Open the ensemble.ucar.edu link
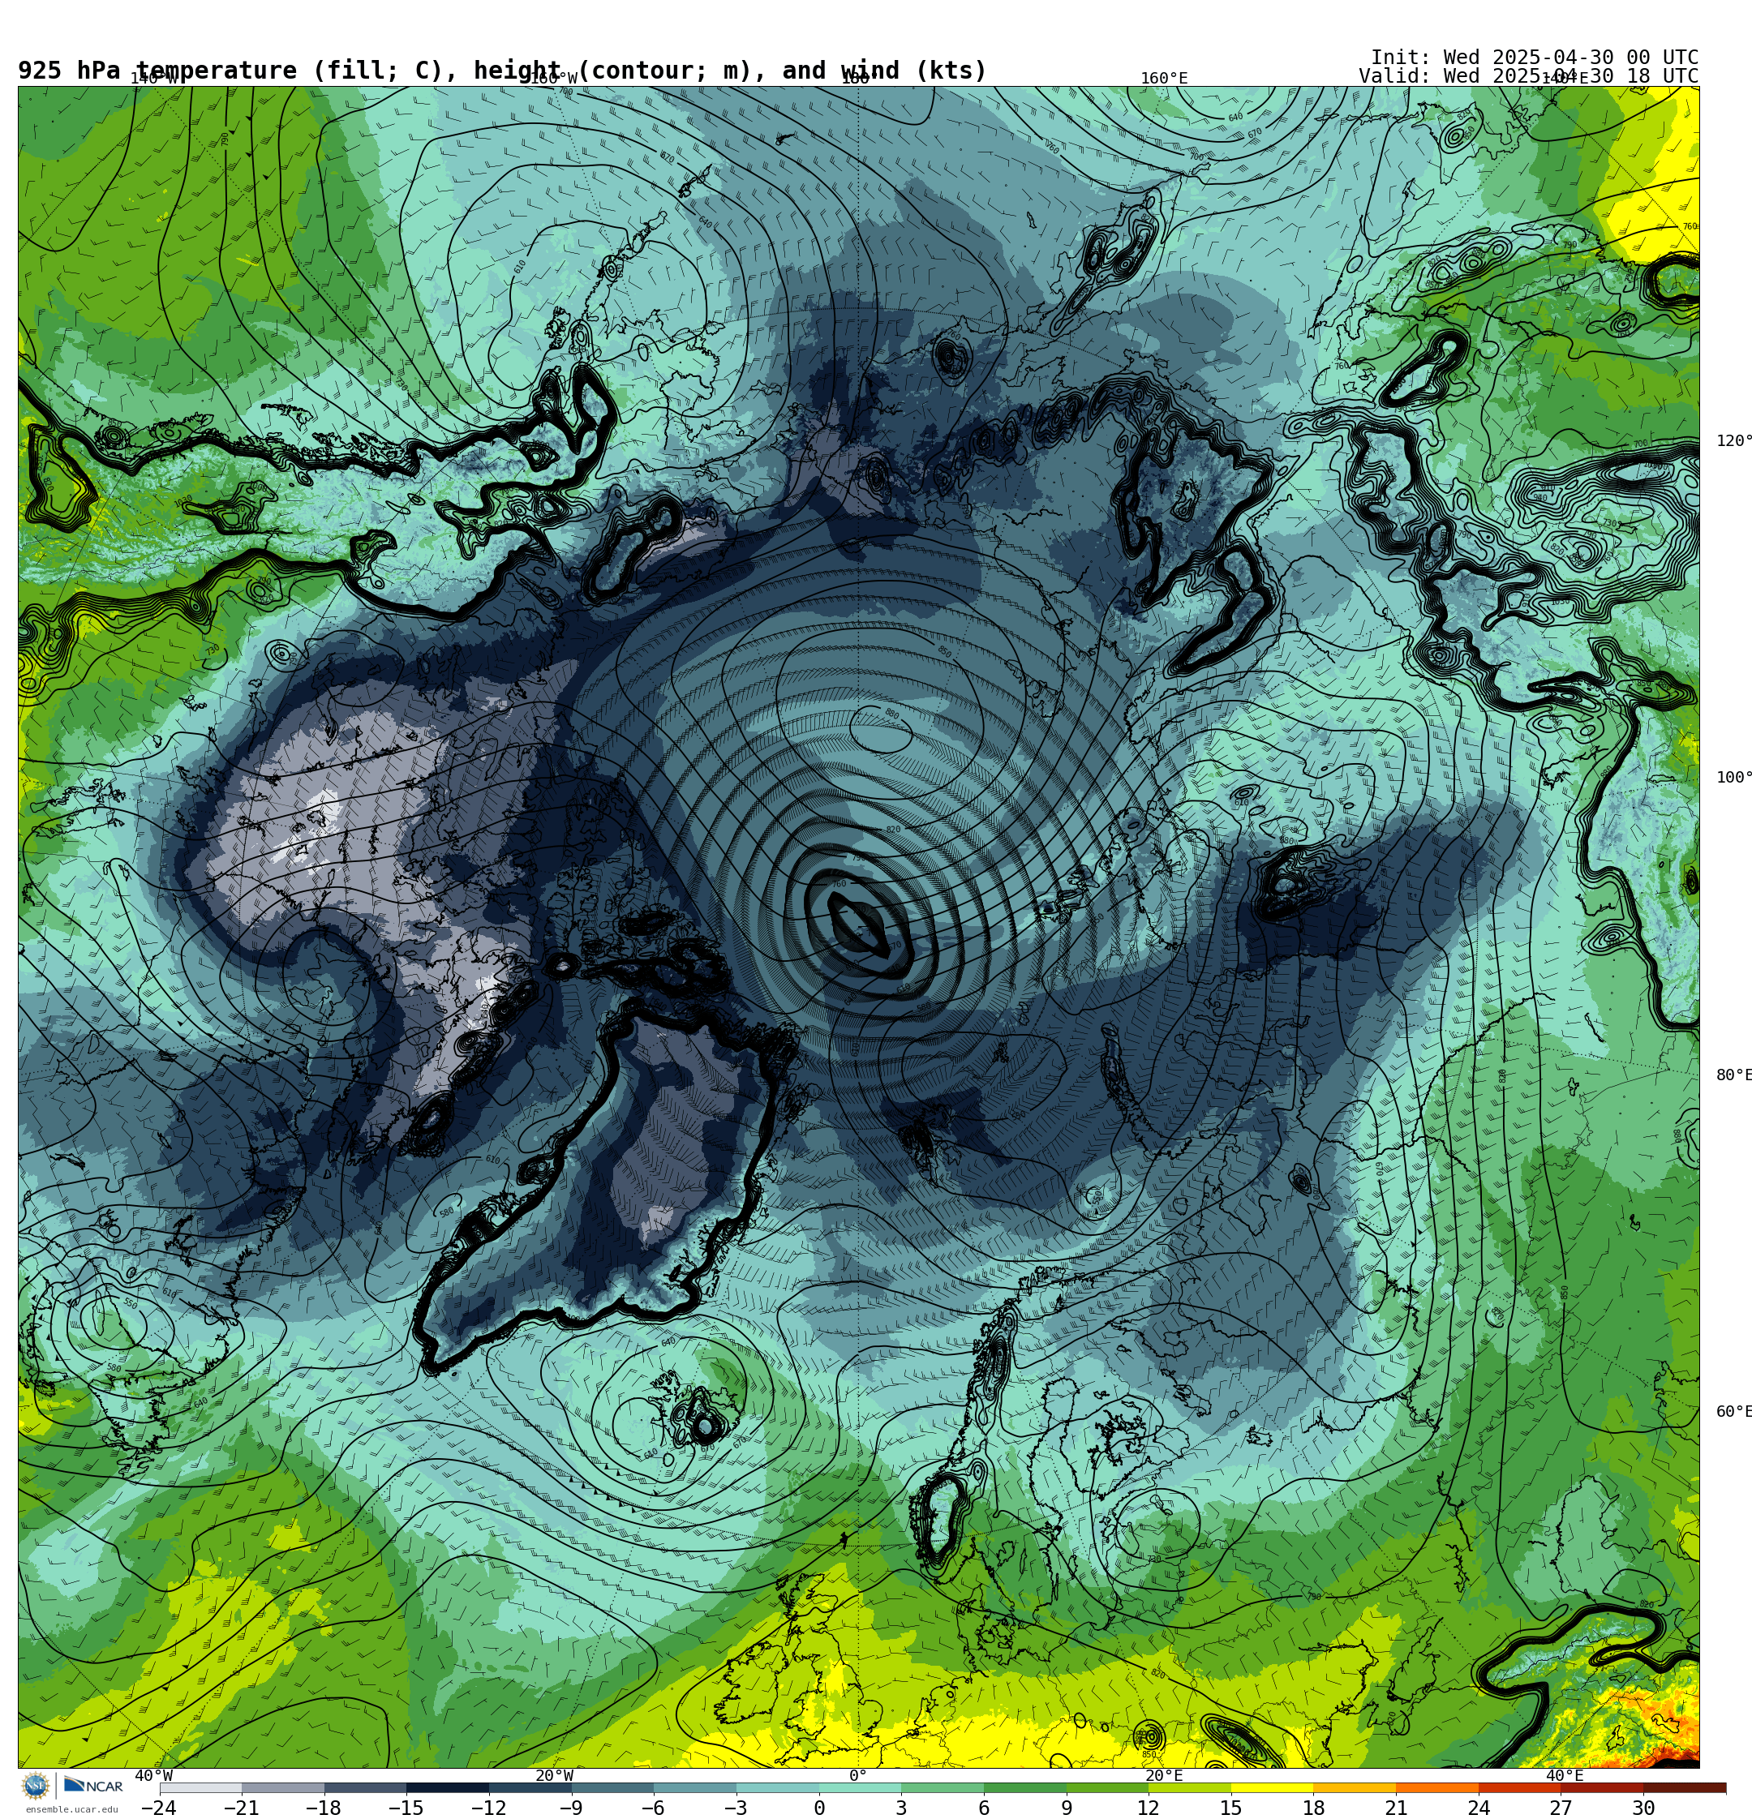The image size is (1752, 1819). tap(71, 1808)
